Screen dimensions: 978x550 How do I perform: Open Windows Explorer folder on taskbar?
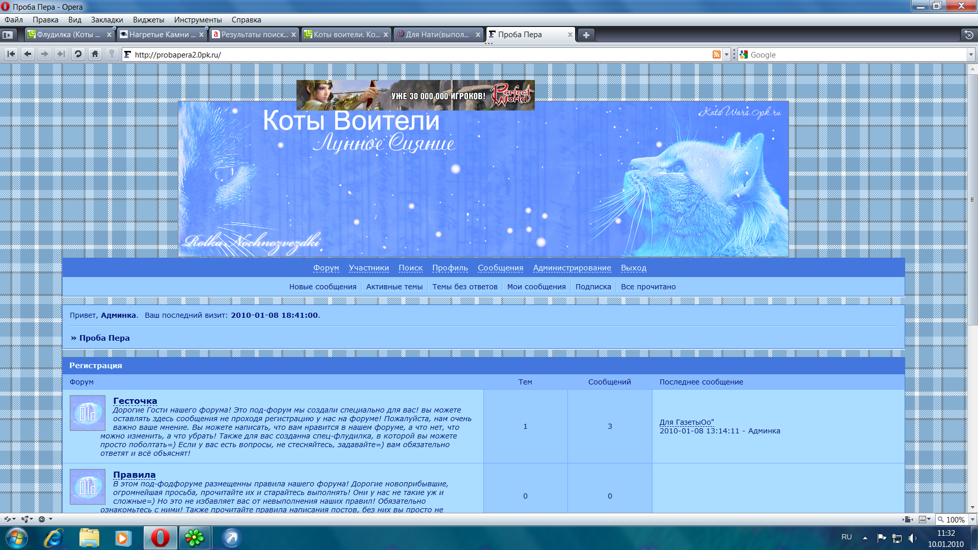click(89, 538)
